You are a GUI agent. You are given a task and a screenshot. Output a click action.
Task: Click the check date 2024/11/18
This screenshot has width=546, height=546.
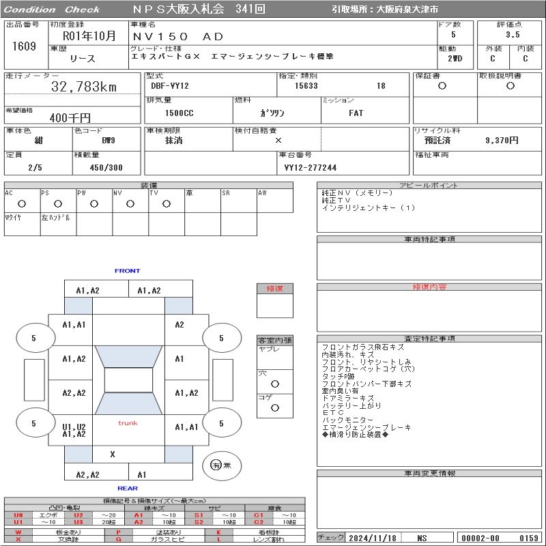coord(372,538)
